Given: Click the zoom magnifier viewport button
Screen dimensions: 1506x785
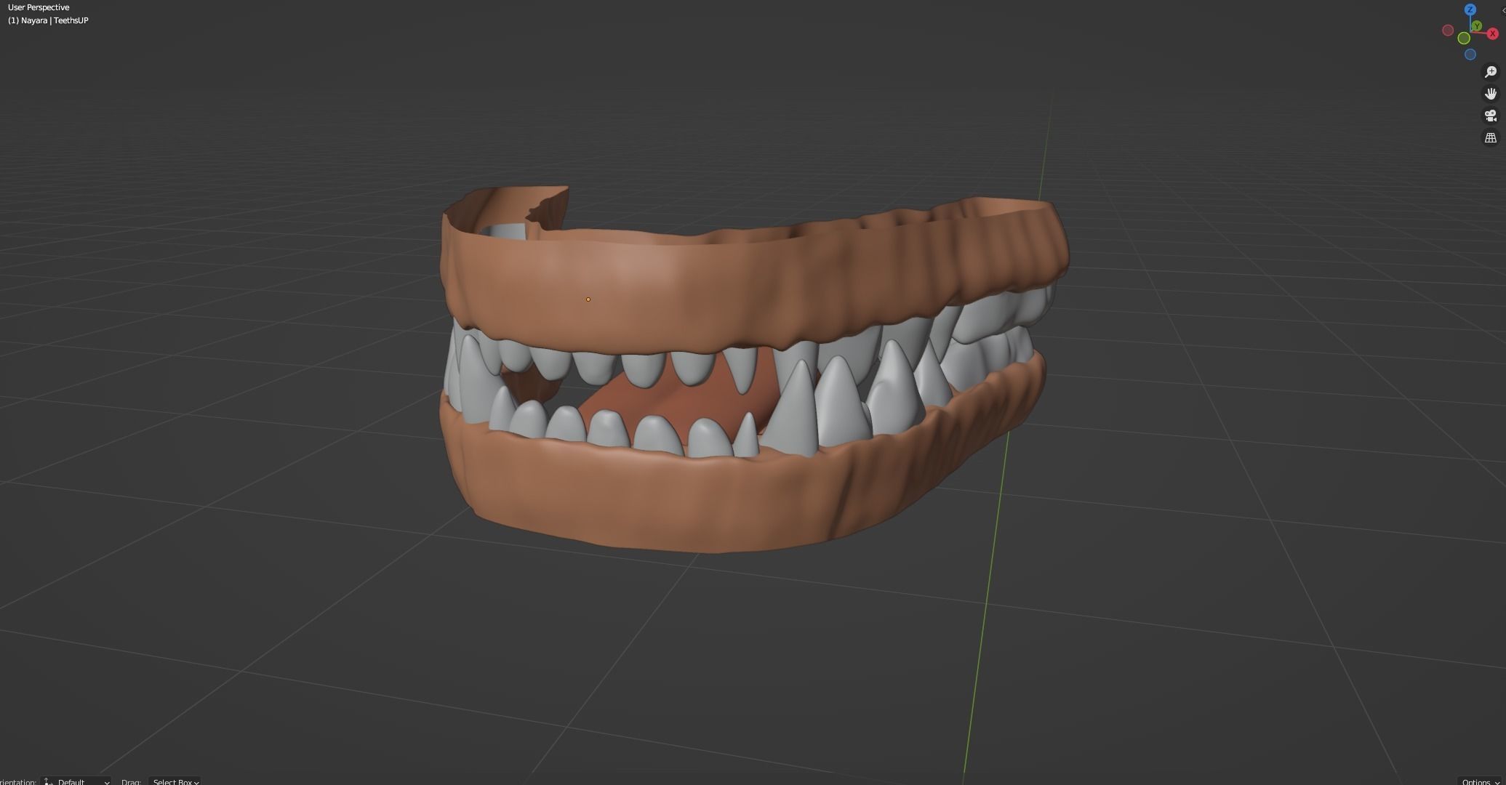Looking at the screenshot, I should click(x=1490, y=71).
